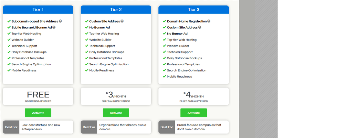
Task: Activate the $4/month Tier 3 plan
Action: [x=194, y=113]
